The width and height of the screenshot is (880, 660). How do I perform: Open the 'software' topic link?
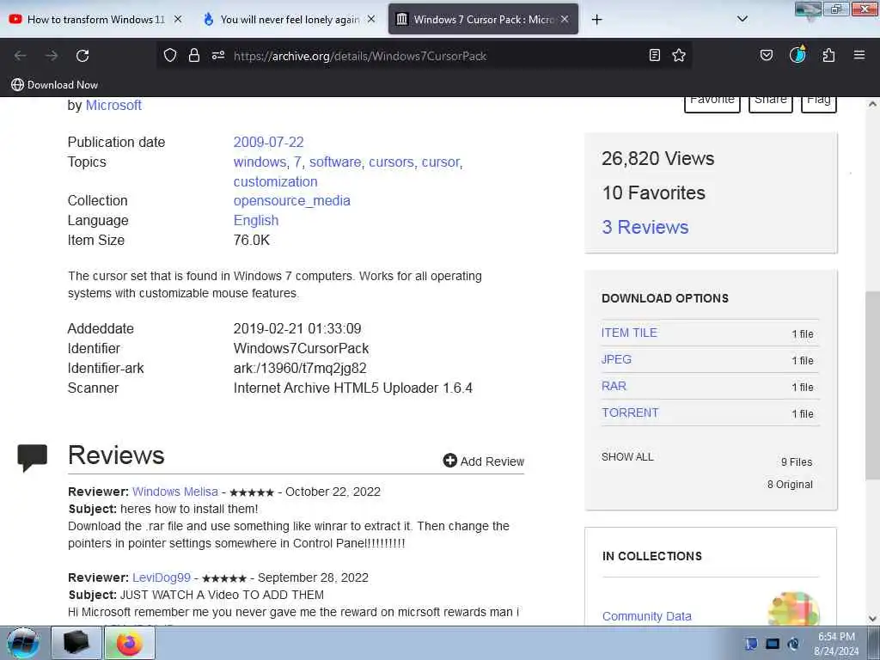335,162
